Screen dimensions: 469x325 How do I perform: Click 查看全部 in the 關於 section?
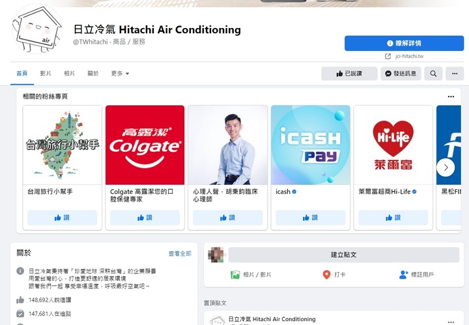tap(180, 253)
